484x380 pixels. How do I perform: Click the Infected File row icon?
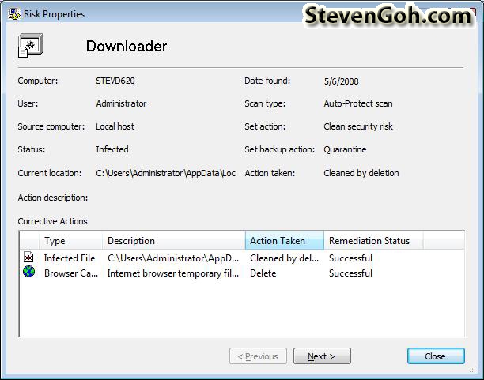coord(28,258)
